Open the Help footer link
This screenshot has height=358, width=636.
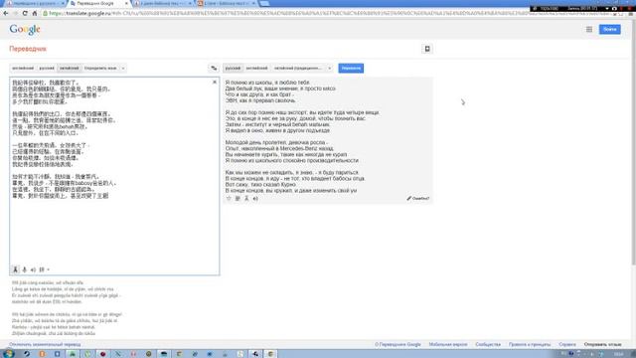(x=567, y=345)
